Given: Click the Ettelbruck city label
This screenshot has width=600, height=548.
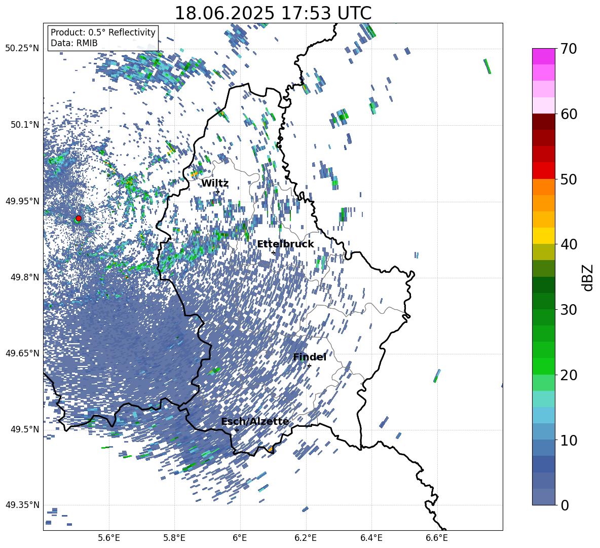Looking at the screenshot, I should tap(285, 244).
